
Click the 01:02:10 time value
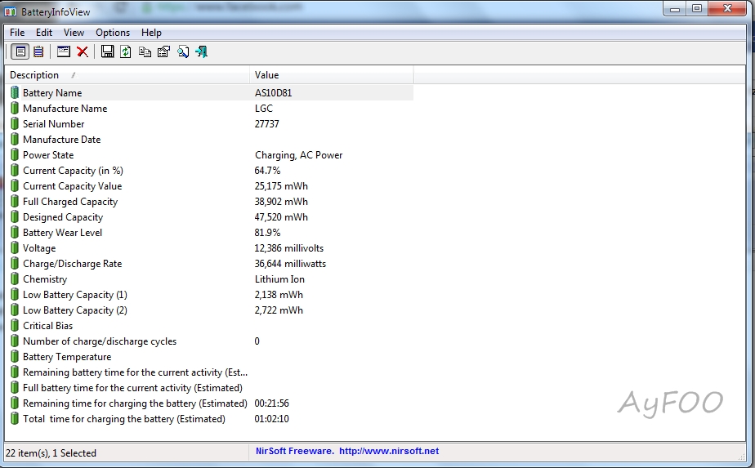[271, 418]
